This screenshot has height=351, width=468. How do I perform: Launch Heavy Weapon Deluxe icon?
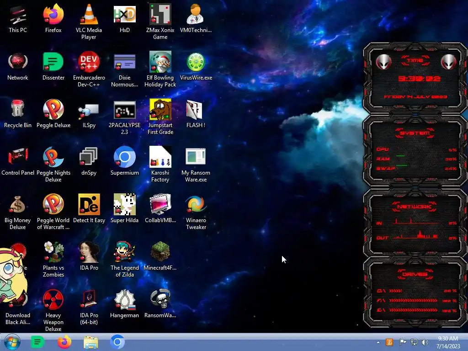(x=53, y=310)
